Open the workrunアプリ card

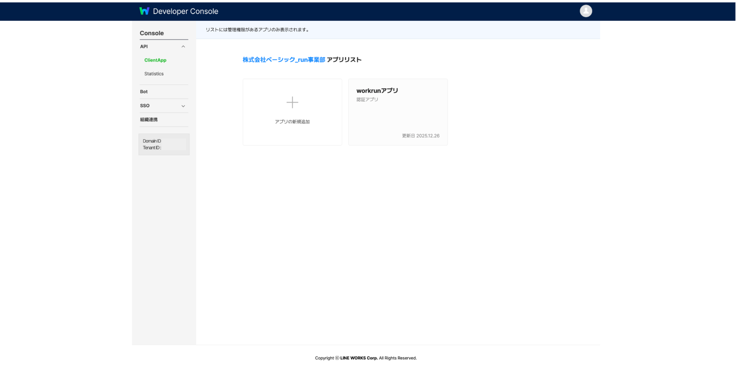(398, 112)
